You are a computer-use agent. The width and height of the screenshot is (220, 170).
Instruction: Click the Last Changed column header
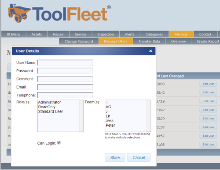pos(170,76)
